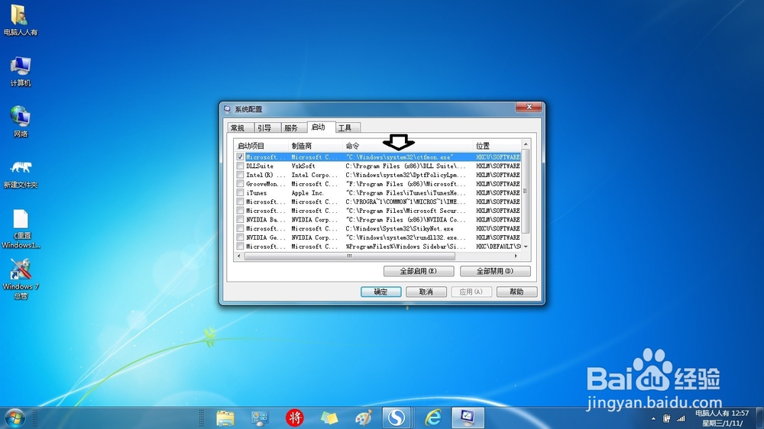The image size is (764, 429).
Task: Click the horizontal scrollbar left arrow
Action: 238,256
